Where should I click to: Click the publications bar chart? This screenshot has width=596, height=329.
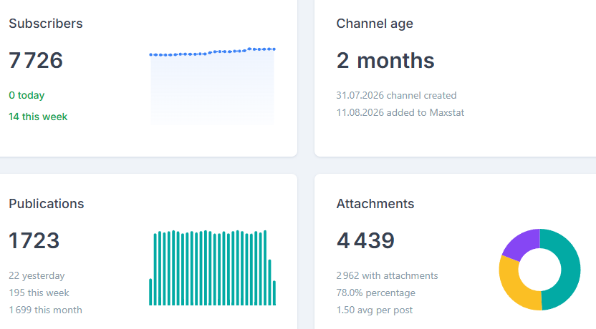(x=212, y=267)
